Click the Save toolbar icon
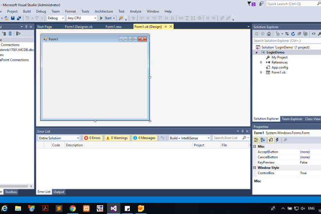321x214 pixels. (x=13, y=18)
